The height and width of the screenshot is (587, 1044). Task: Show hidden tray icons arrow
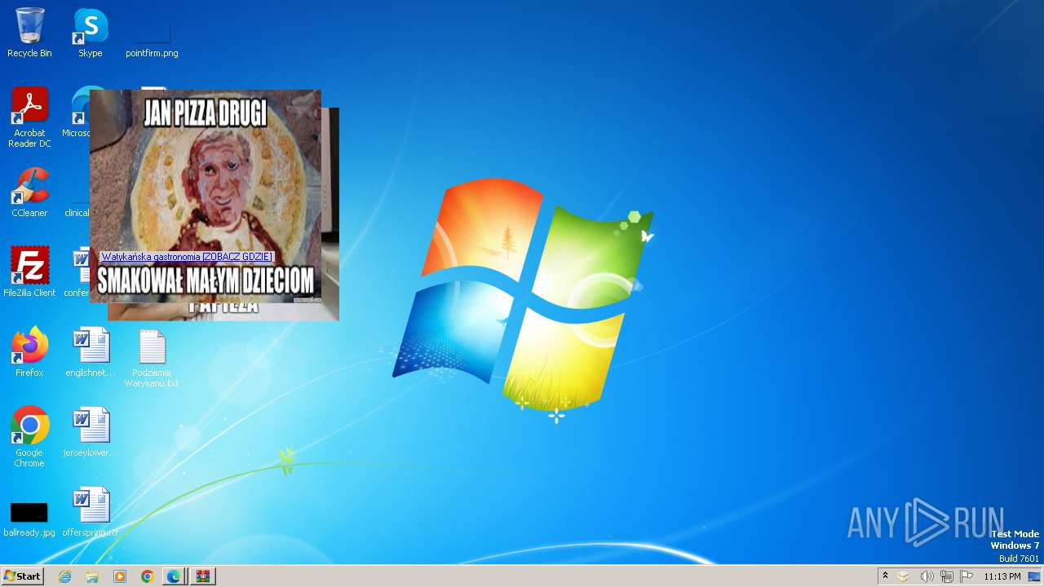point(885,576)
